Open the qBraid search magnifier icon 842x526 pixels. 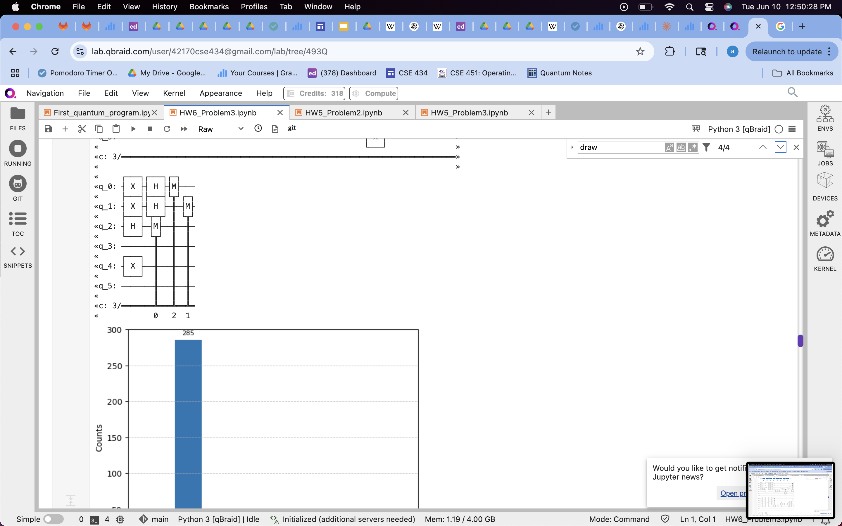(792, 92)
